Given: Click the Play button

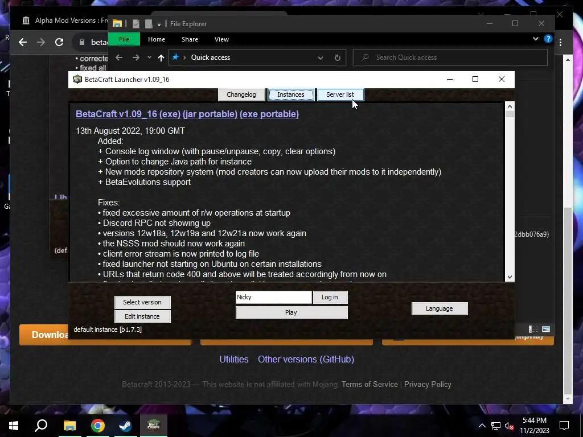Looking at the screenshot, I should (x=291, y=312).
